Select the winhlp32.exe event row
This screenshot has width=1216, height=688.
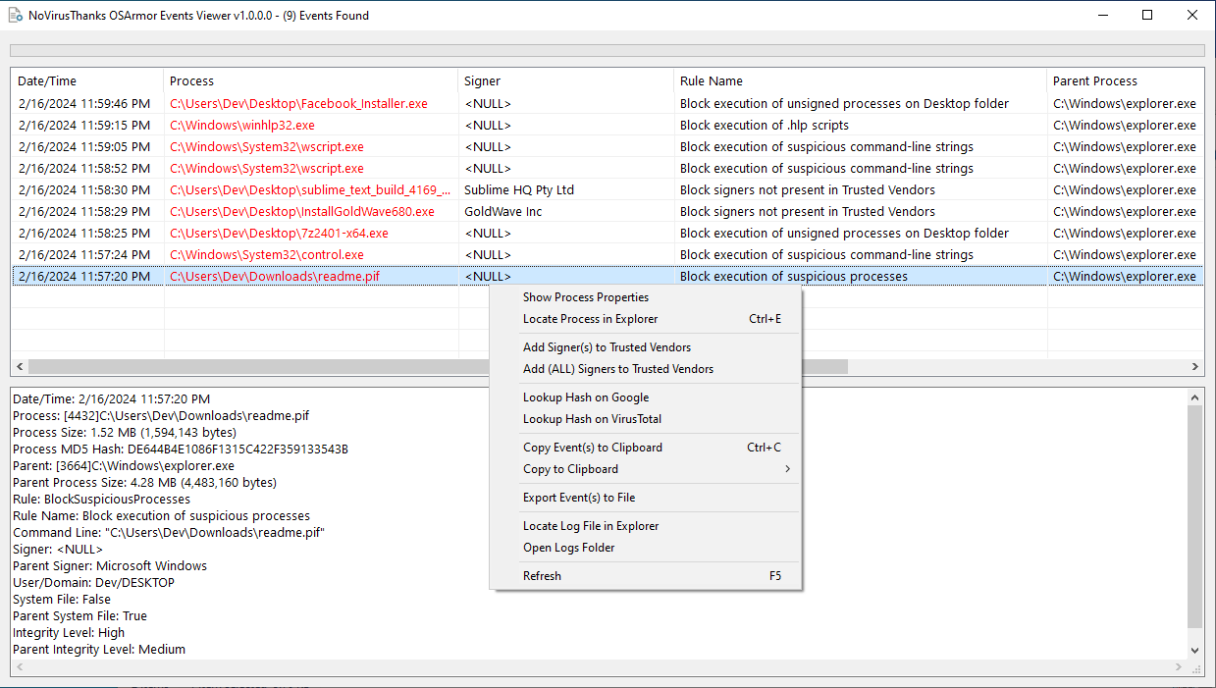point(608,125)
